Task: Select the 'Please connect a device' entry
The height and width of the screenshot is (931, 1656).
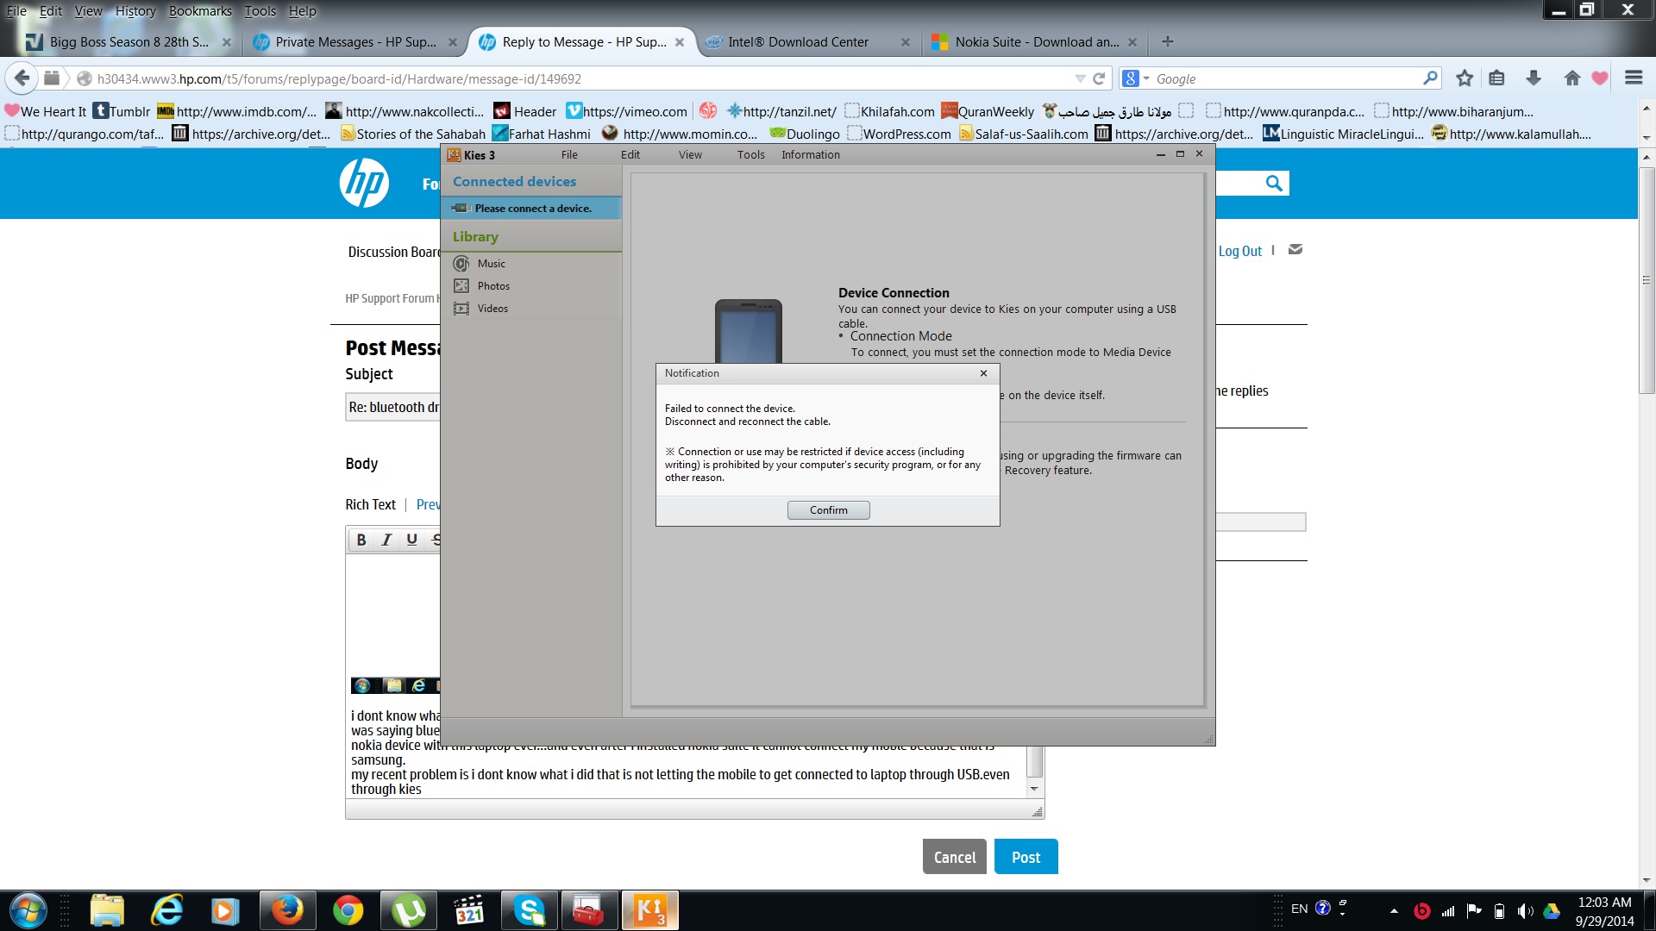Action: 531,209
